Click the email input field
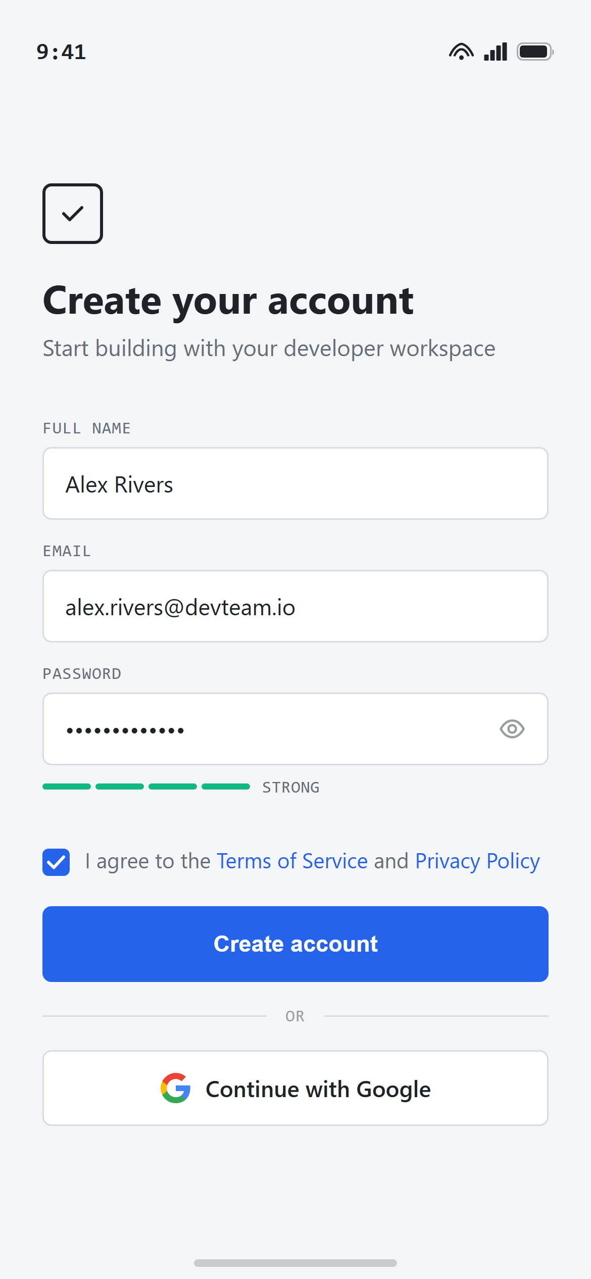The image size is (591, 1279). 295,606
